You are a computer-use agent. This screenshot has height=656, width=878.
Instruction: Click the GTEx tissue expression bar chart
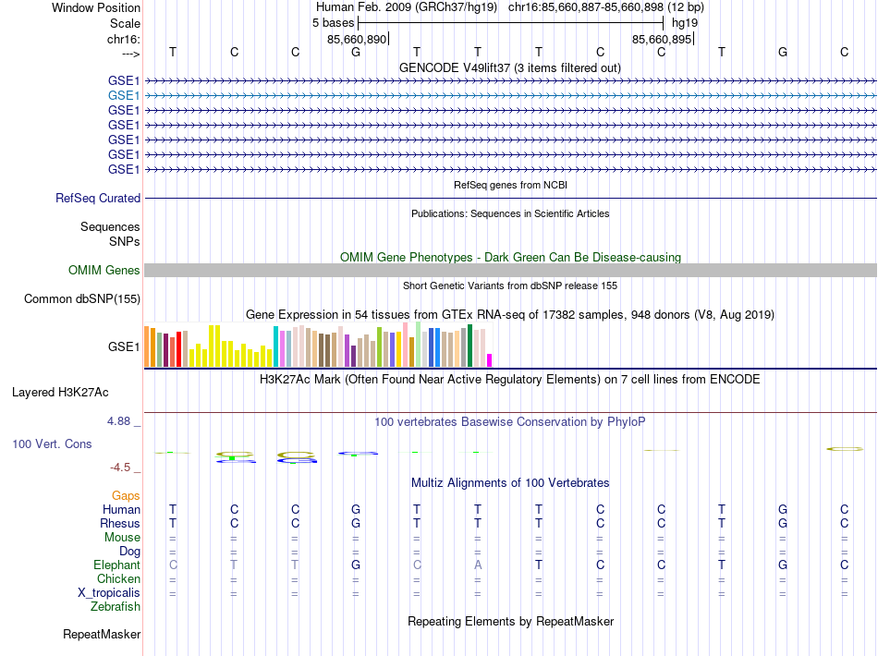point(318,345)
